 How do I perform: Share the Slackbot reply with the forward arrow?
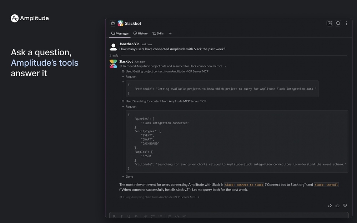pyautogui.click(x=330, y=206)
